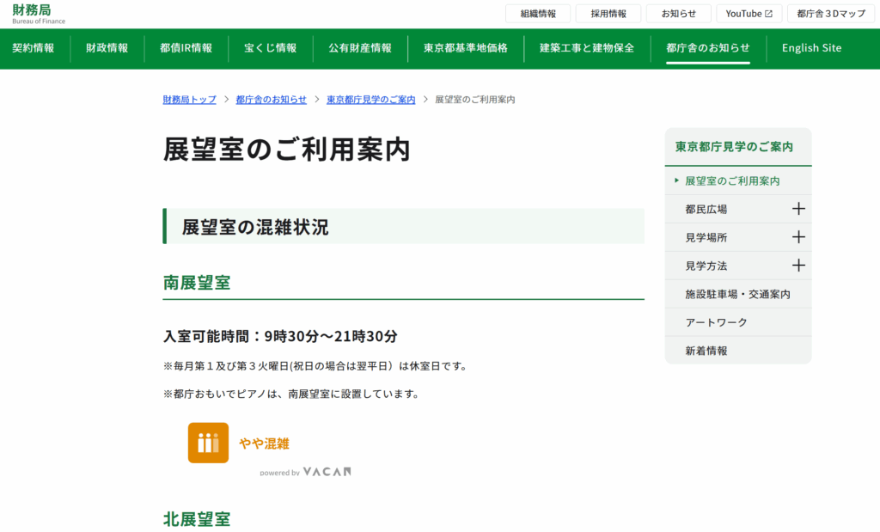The image size is (880, 532).
Task: Expand the 都民広場 plus icon
Action: pos(798,209)
